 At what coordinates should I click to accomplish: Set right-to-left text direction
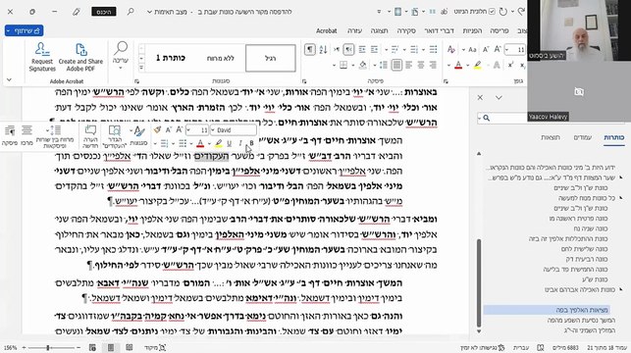coord(349,49)
